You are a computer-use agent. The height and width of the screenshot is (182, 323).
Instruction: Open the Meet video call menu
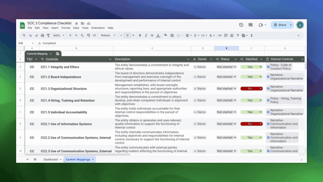pos(262,25)
